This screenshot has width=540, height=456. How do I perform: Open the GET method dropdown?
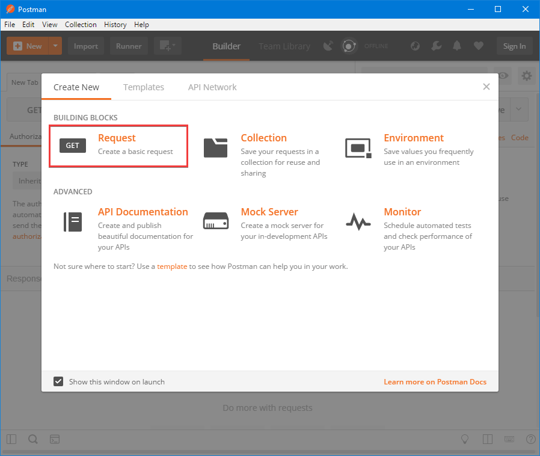(x=25, y=109)
